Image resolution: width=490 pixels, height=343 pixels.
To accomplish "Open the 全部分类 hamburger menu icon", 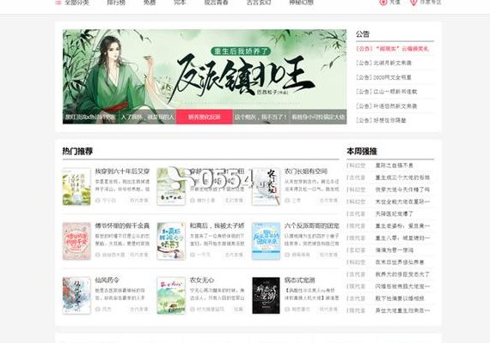I will click(58, 3).
